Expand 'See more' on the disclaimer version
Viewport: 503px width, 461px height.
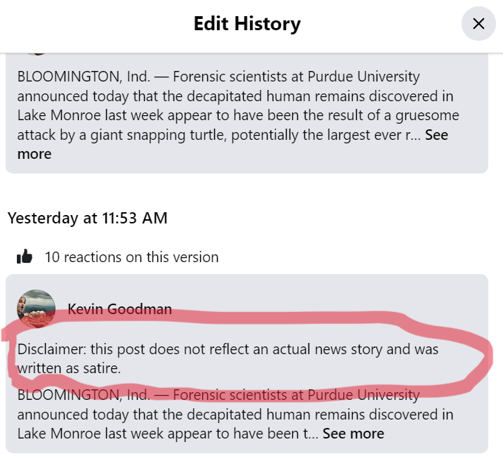[353, 434]
